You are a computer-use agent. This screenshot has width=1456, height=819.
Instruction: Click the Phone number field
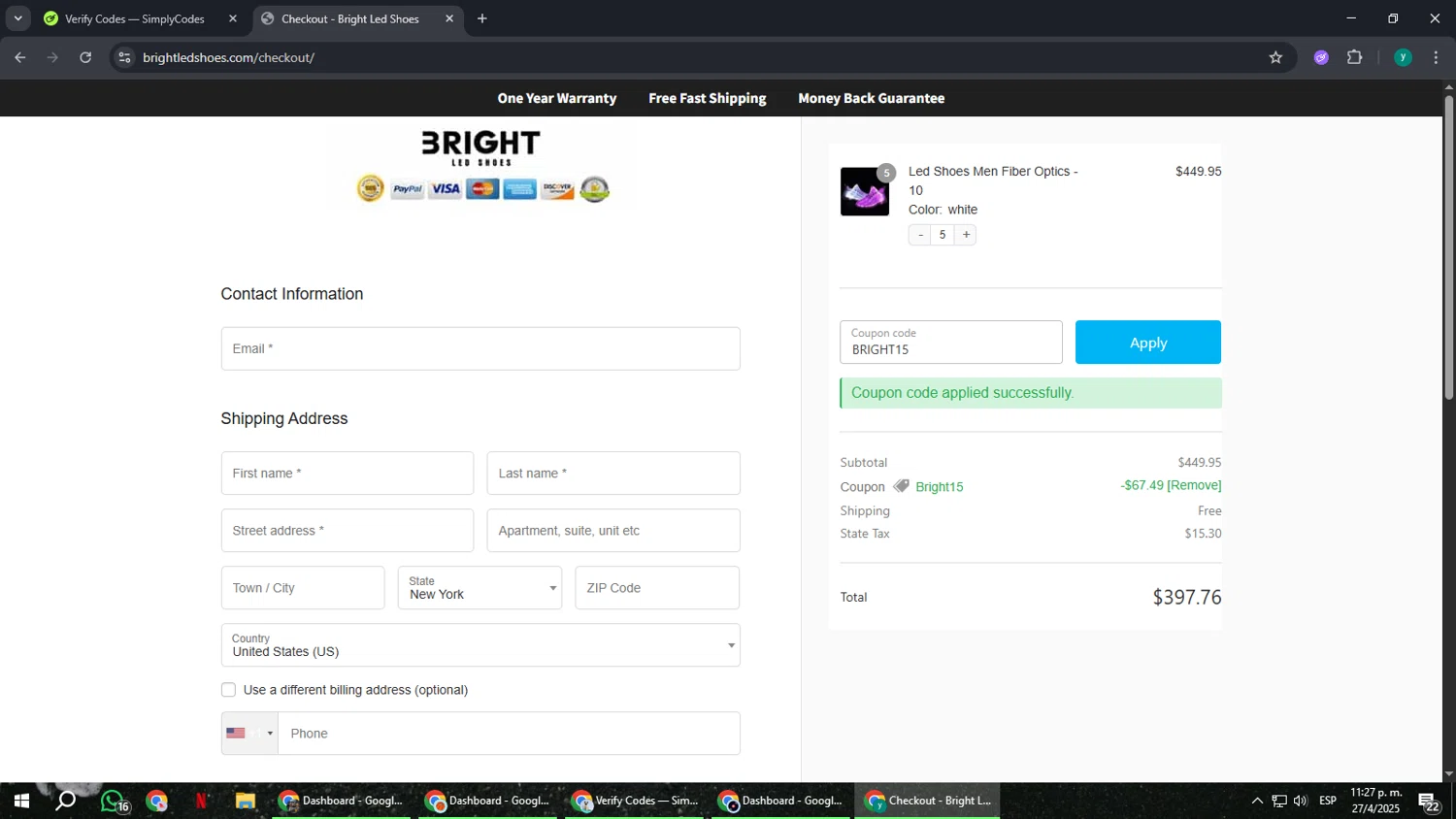[509, 734]
